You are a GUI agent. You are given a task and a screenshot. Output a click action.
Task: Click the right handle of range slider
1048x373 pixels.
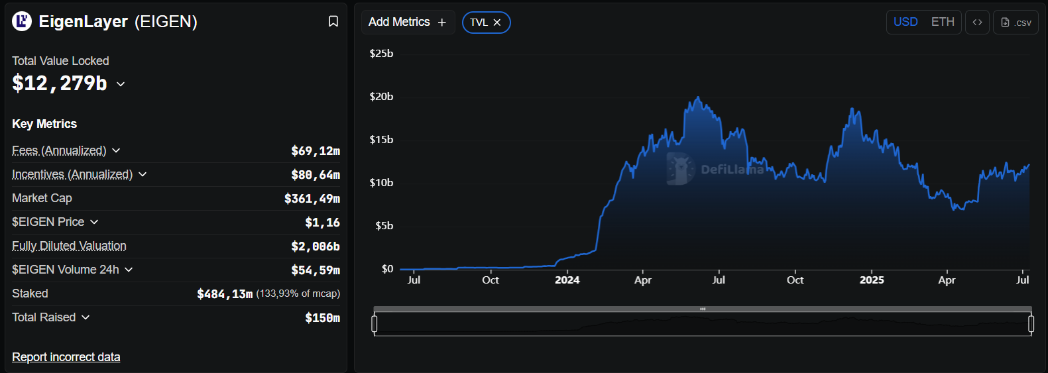pos(1031,324)
